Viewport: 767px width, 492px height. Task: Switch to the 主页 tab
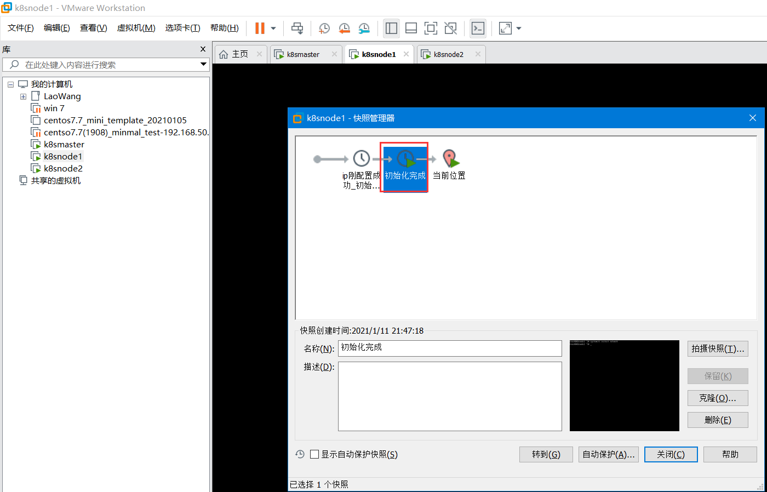click(x=240, y=54)
